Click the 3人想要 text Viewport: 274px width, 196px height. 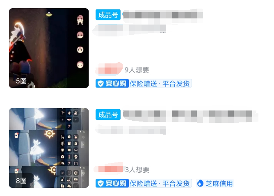pos(137,170)
